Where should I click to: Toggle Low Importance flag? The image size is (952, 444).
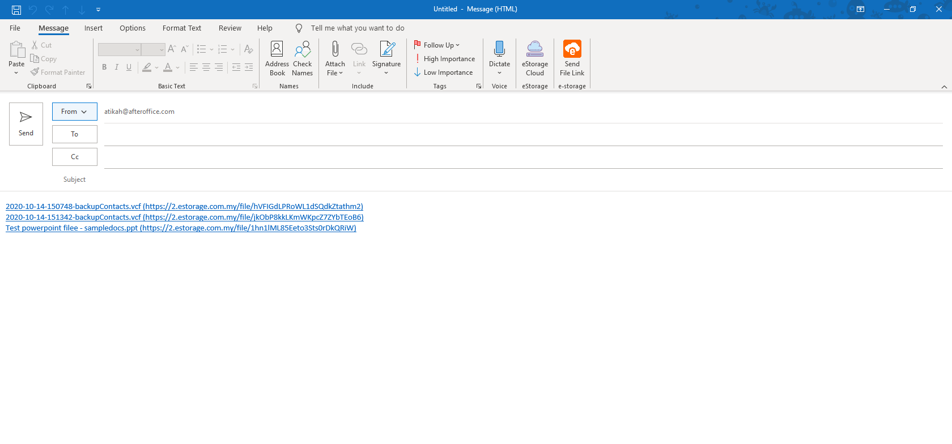(x=444, y=72)
